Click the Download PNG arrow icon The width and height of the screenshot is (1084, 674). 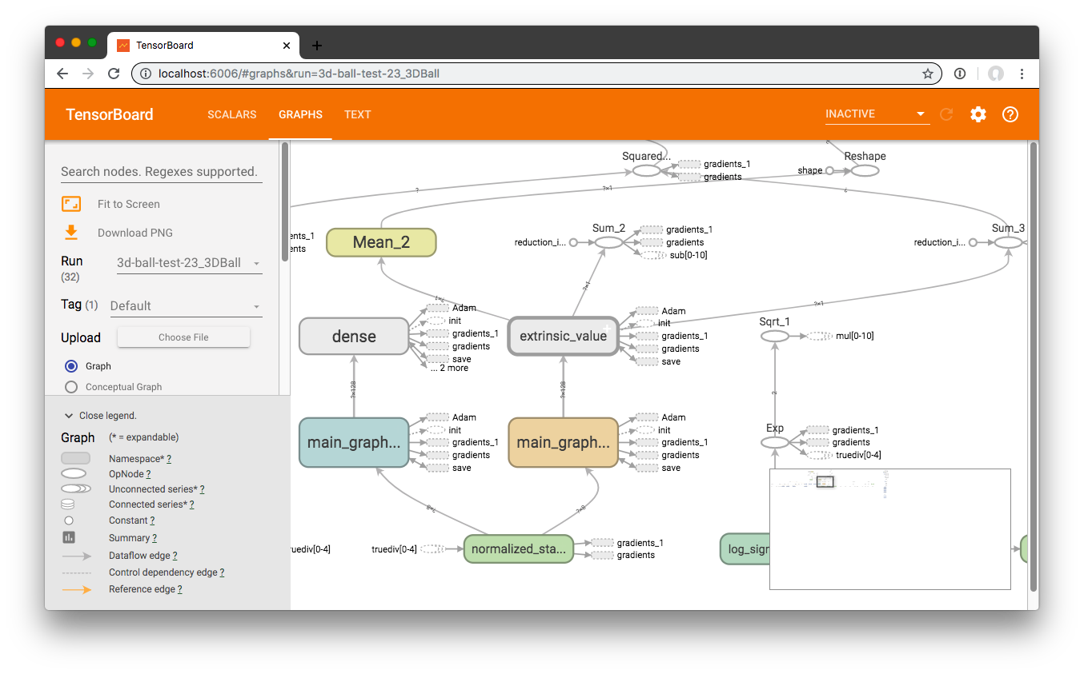[x=71, y=233]
